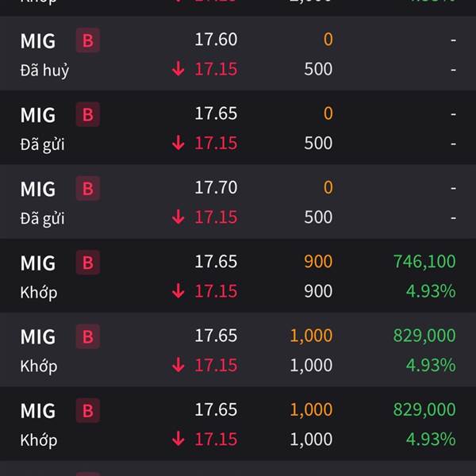Open the sent MIG order priced 17.70

238,202
